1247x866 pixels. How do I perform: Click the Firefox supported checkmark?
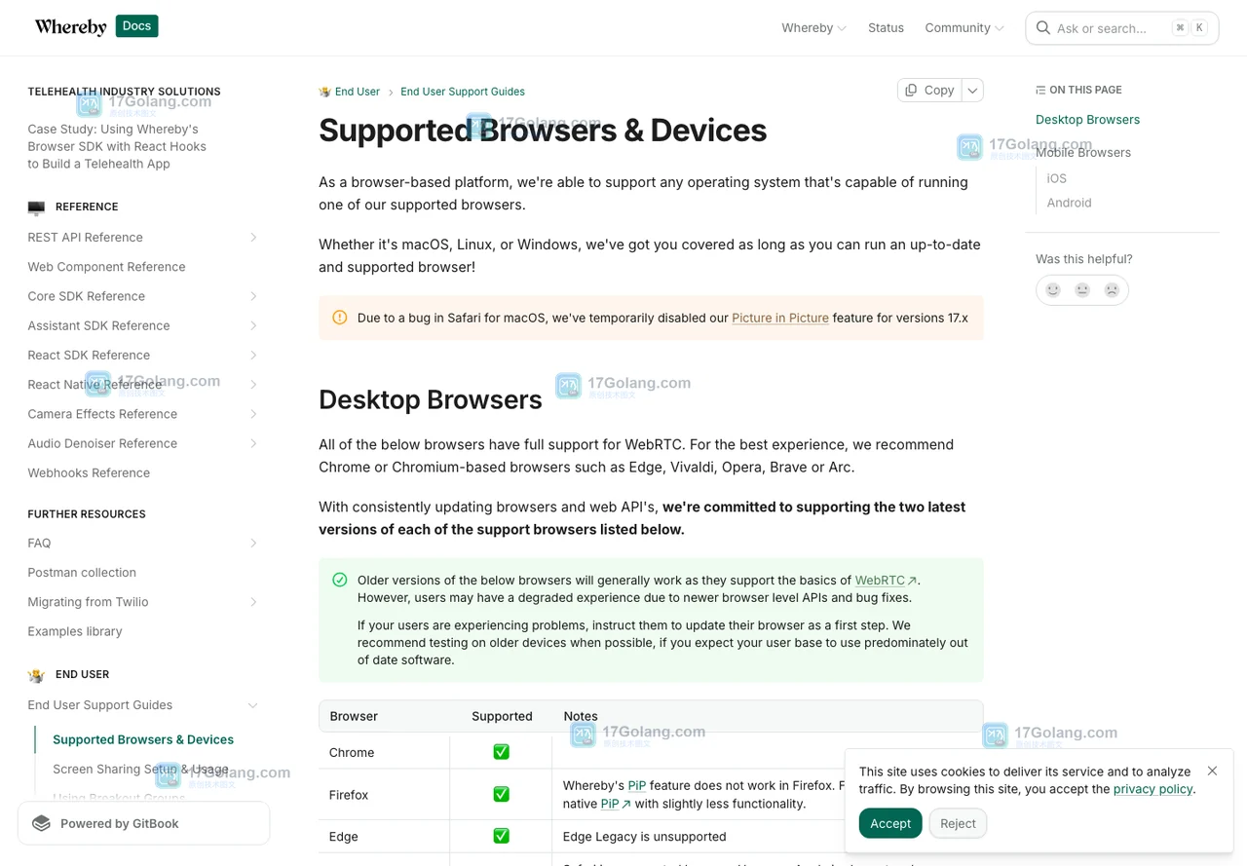501,794
